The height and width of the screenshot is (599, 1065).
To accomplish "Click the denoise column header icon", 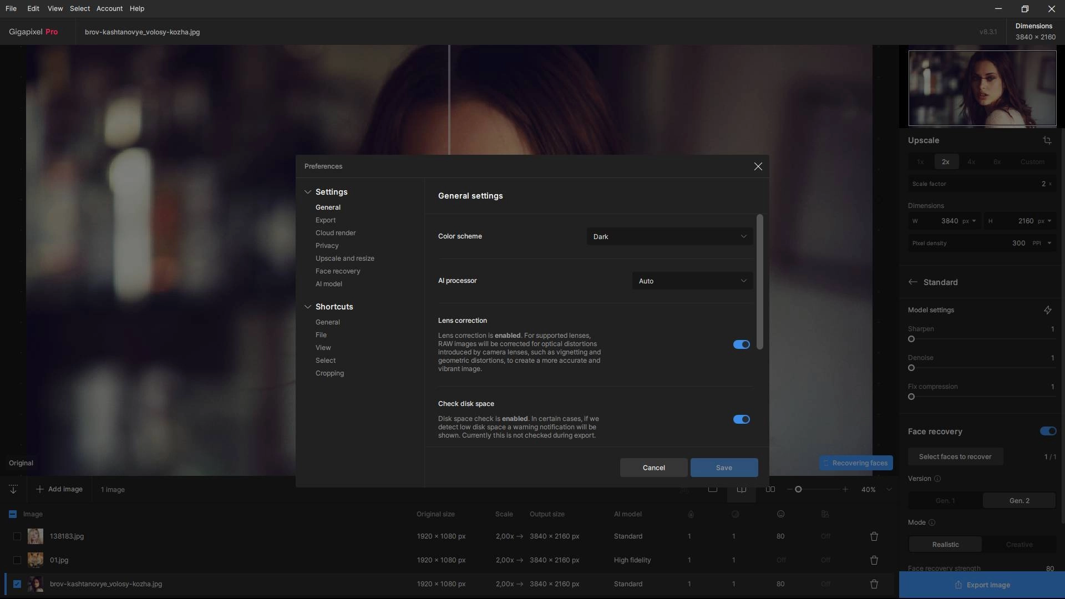I will click(735, 514).
